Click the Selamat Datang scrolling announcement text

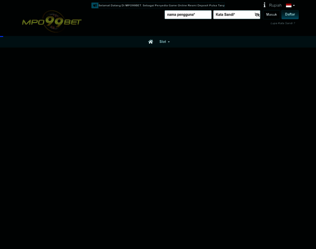[161, 5]
